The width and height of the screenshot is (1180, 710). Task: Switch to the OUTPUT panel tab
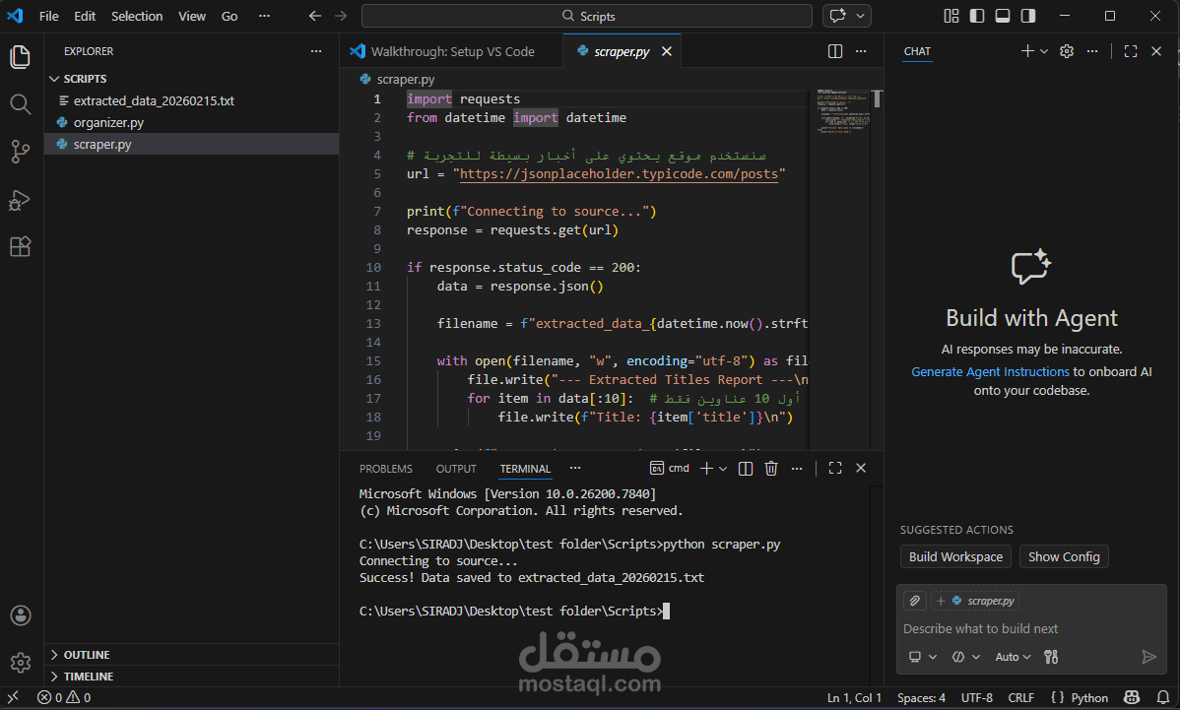(456, 469)
